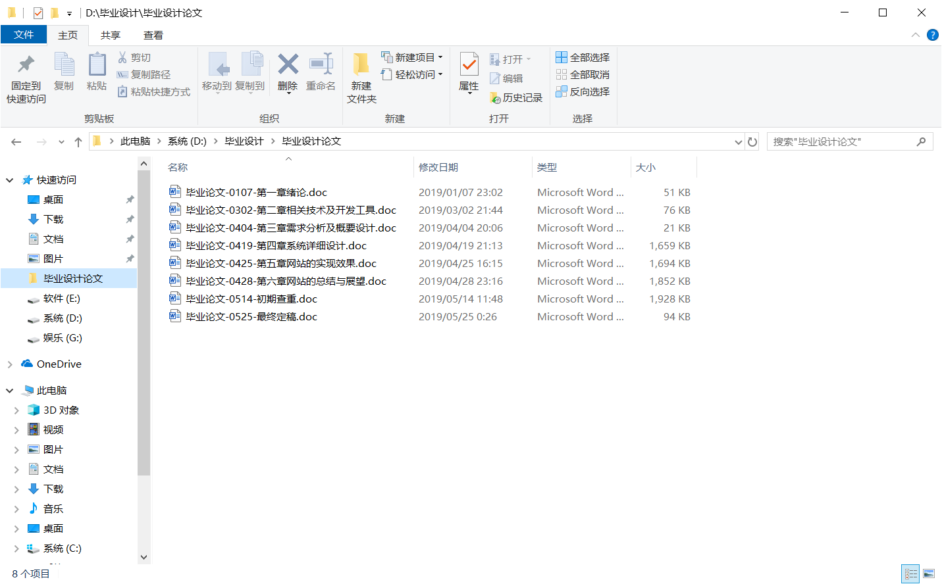Switch to the 查看 ribbon tab
This screenshot has height=584, width=942.
(152, 35)
